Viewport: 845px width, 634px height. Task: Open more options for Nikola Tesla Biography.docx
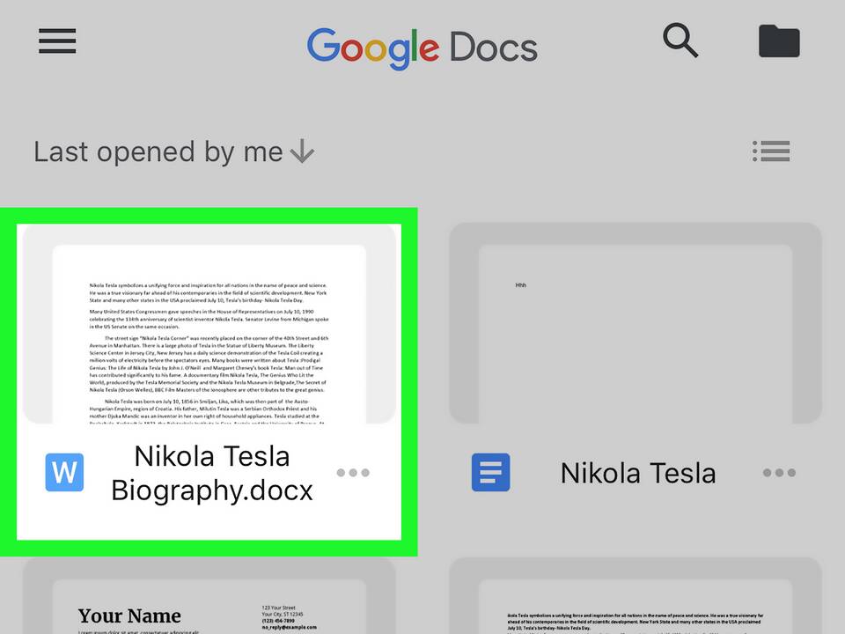click(353, 473)
